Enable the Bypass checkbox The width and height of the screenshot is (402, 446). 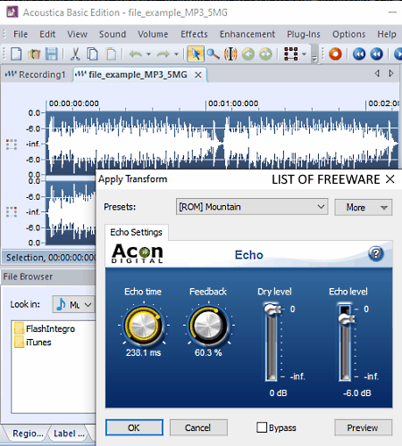(262, 427)
